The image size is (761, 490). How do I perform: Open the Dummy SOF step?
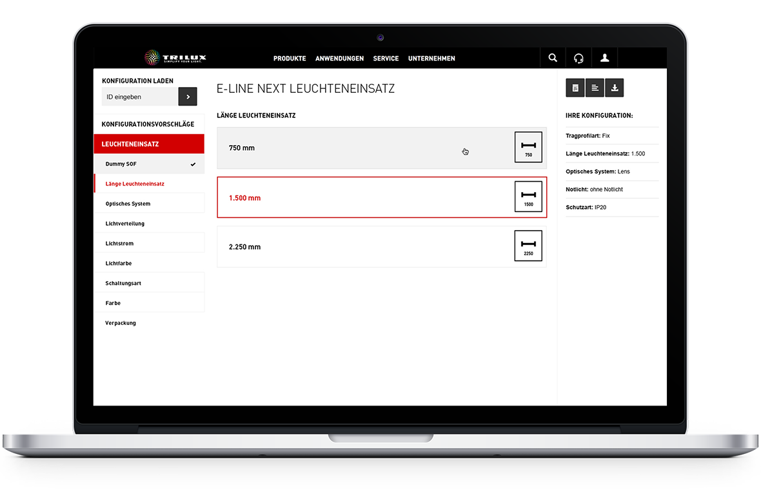point(149,164)
